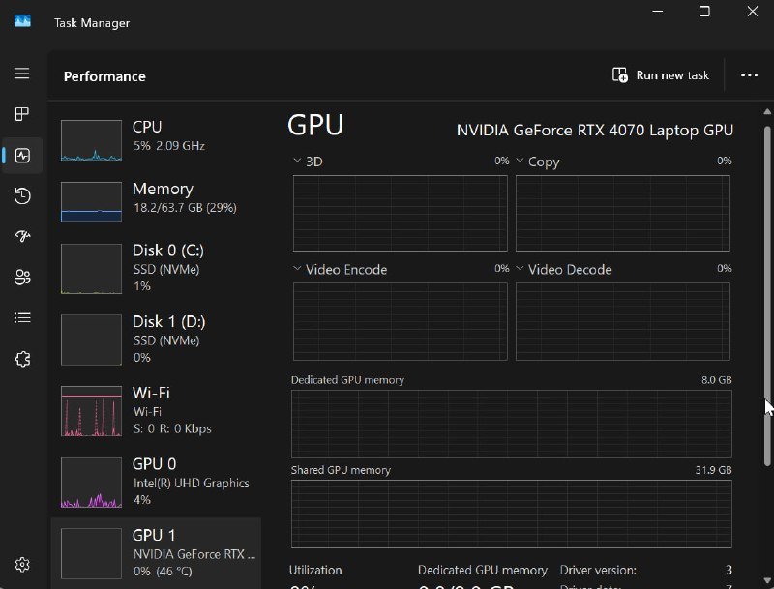Open the Users page icon
This screenshot has height=589, width=774.
point(21,278)
